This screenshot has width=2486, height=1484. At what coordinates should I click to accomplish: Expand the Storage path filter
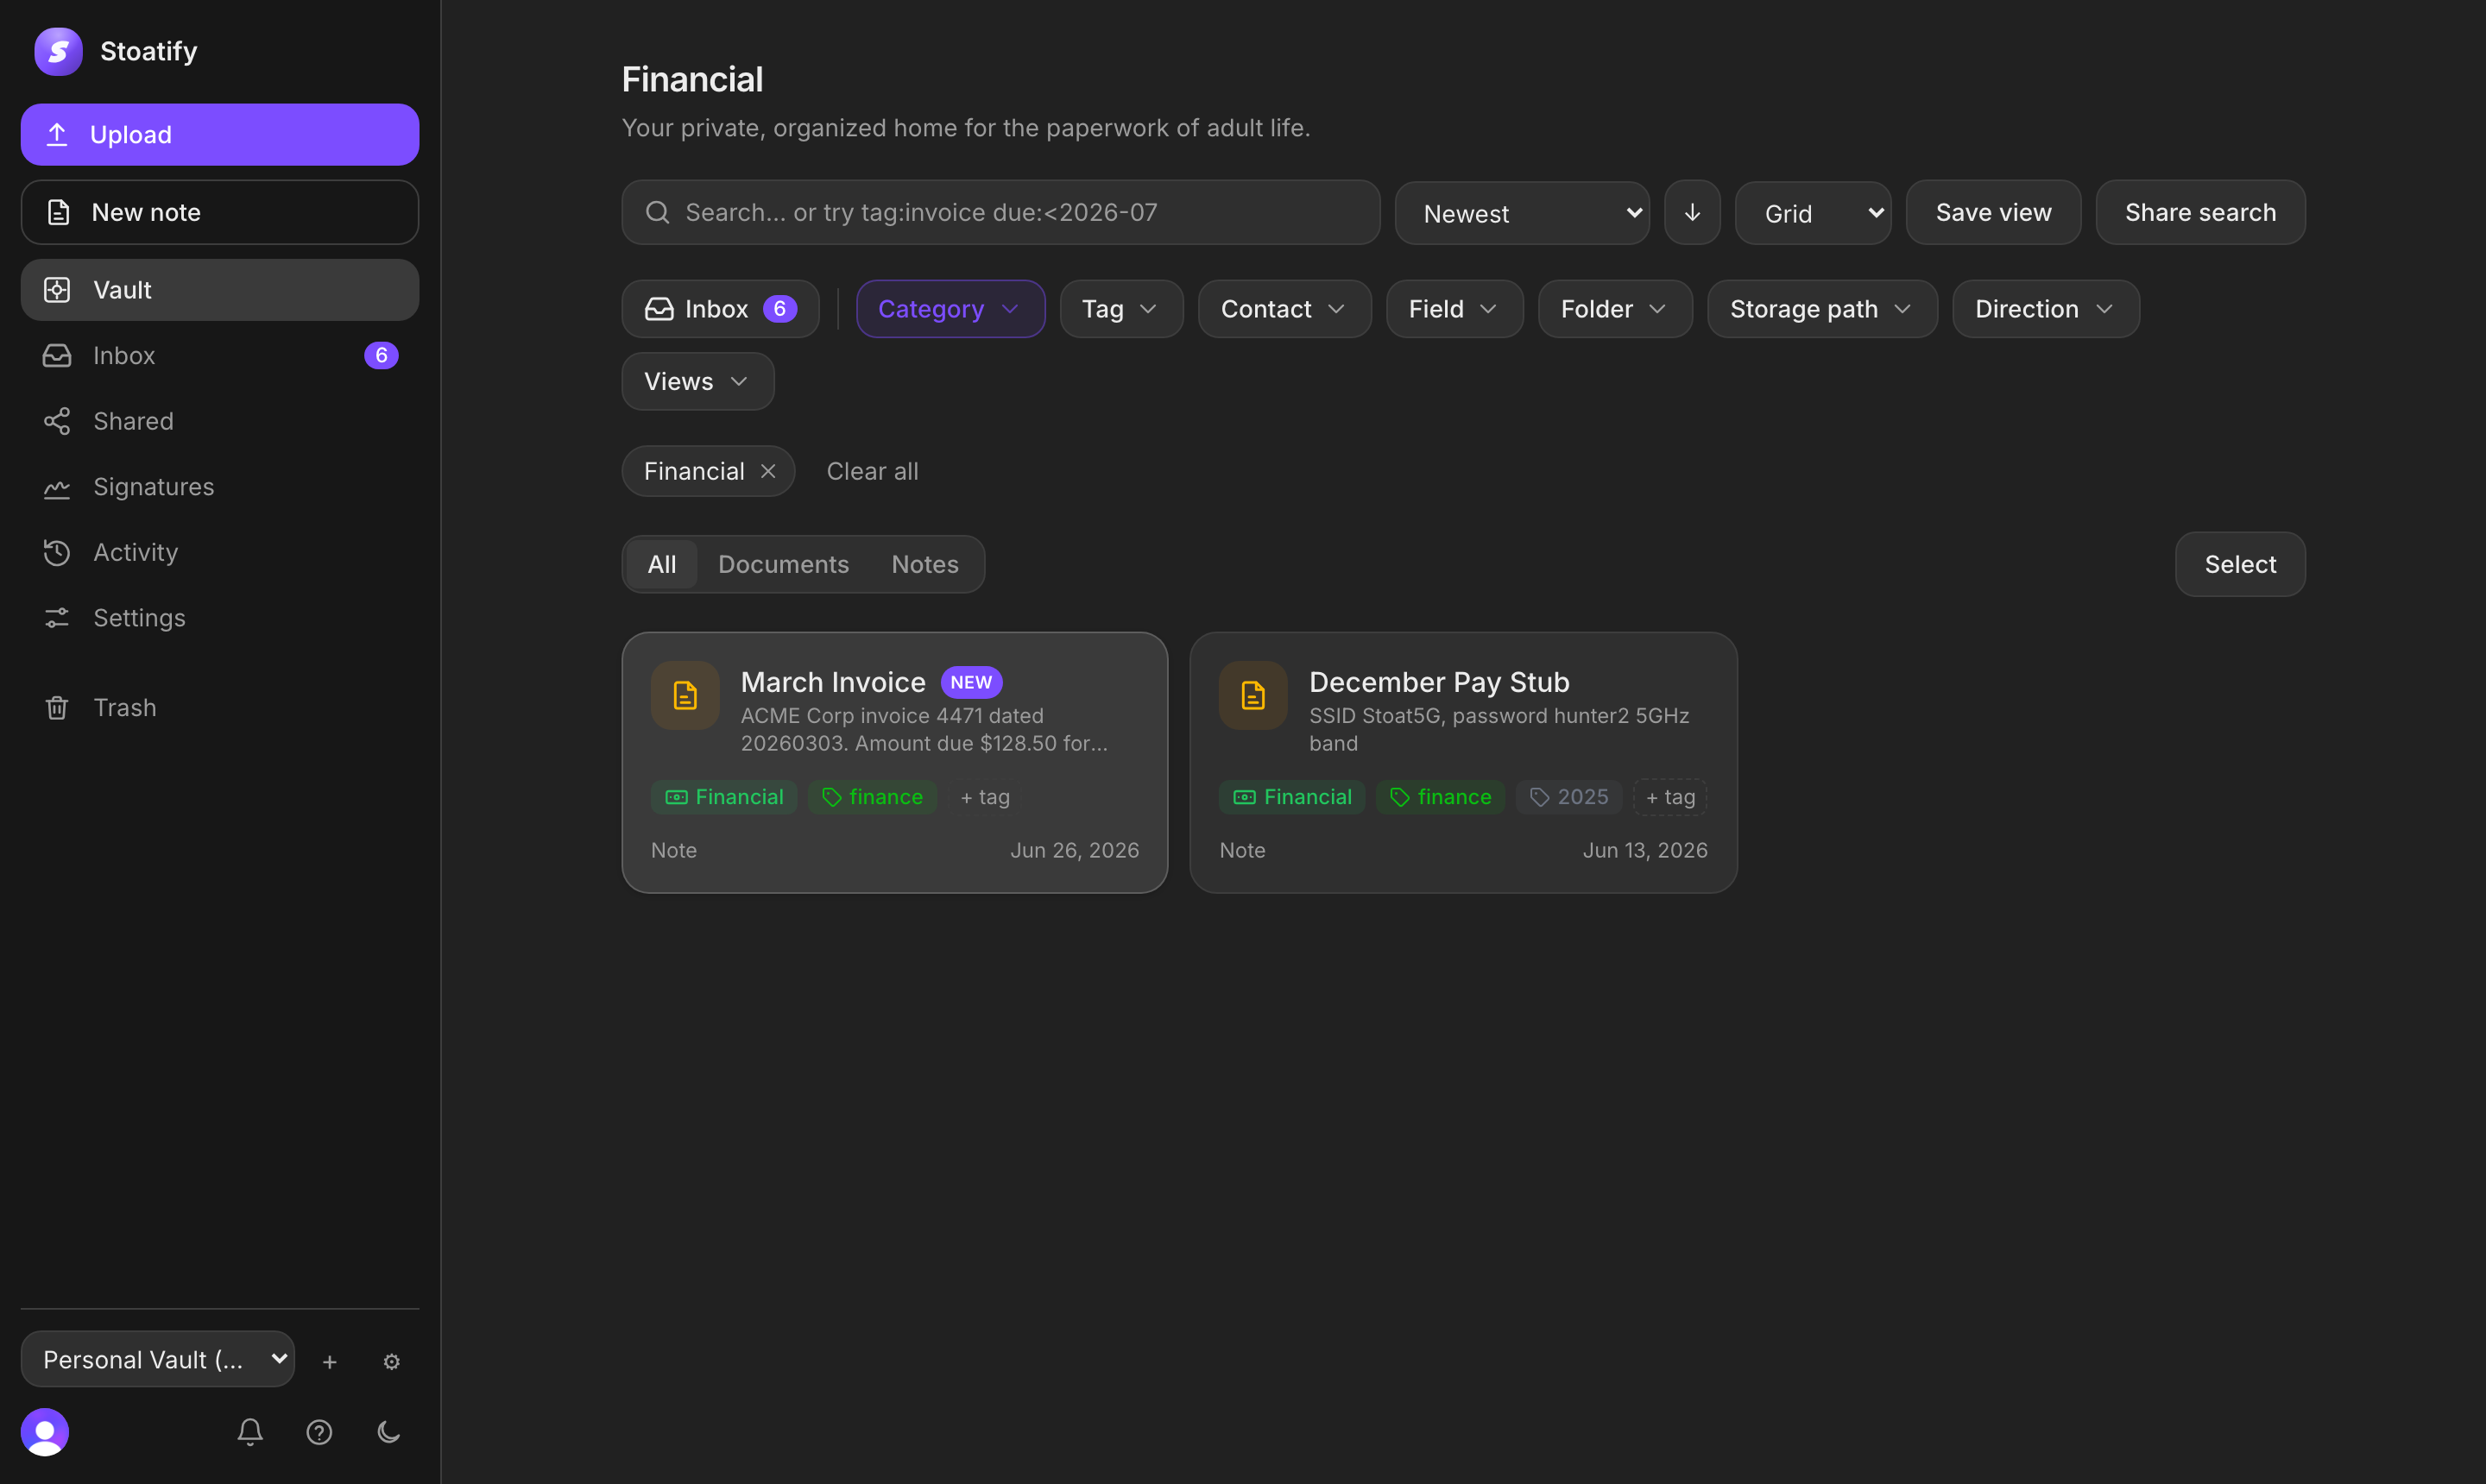1821,309
